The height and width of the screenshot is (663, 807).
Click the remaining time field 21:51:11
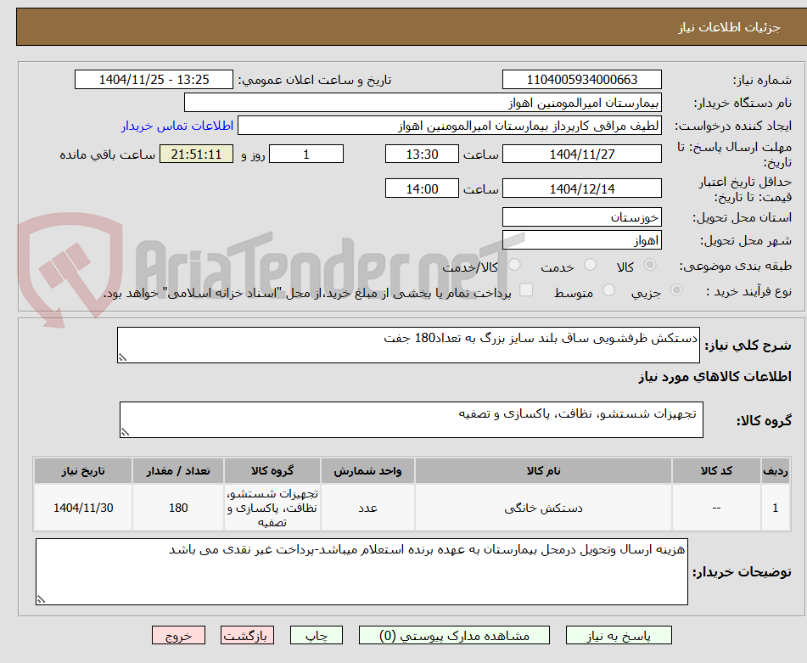[x=196, y=154]
